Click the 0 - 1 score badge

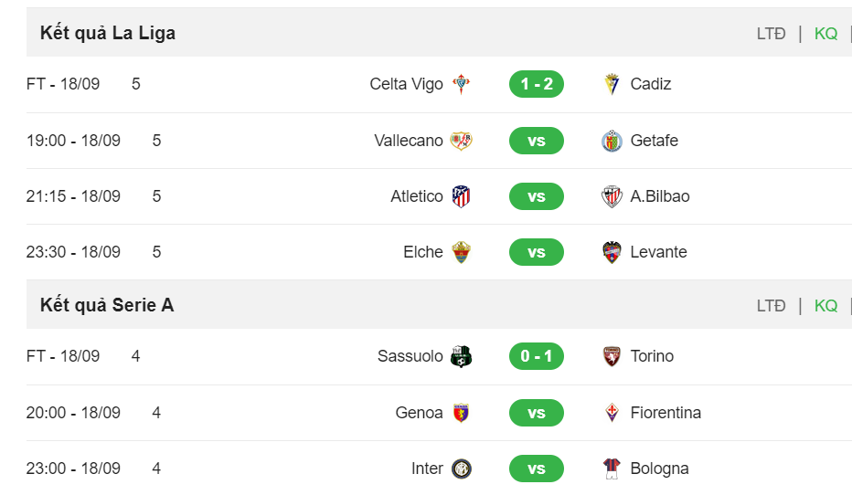537,356
